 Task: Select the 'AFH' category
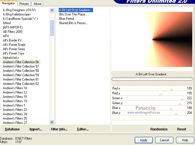point(6,36)
